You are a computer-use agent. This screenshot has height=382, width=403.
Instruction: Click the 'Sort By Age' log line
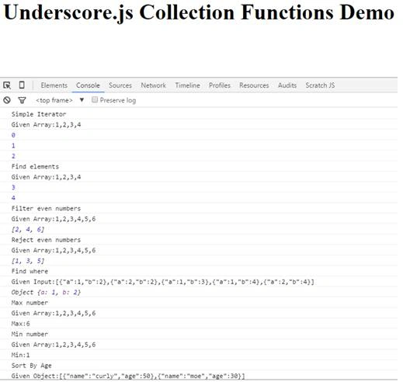[32, 366]
